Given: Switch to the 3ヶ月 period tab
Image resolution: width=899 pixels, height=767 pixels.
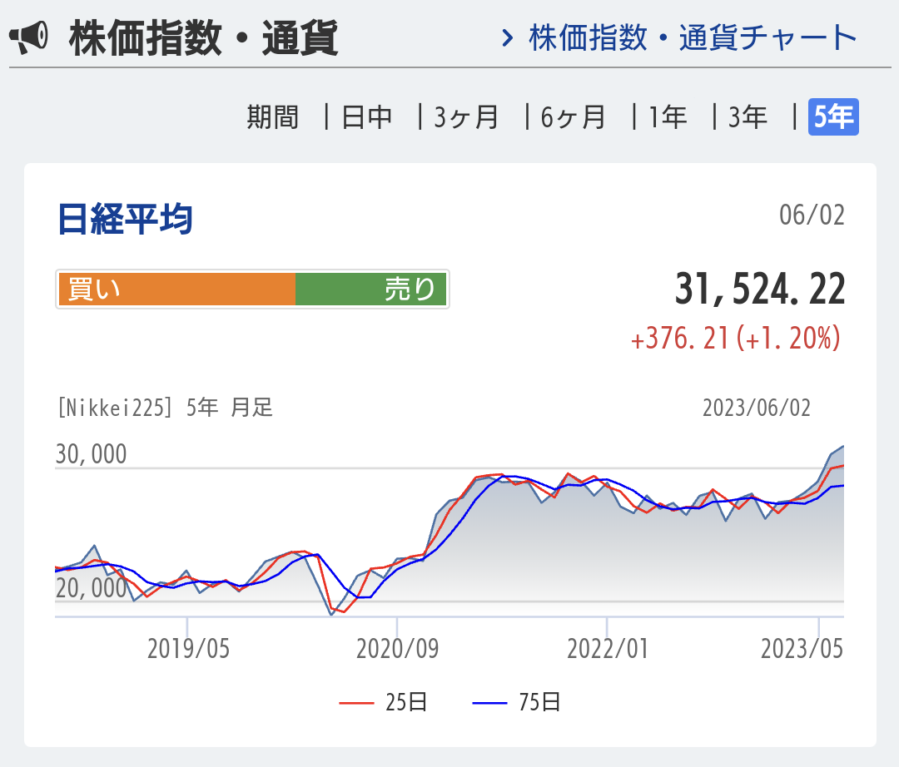Looking at the screenshot, I should pyautogui.click(x=466, y=117).
